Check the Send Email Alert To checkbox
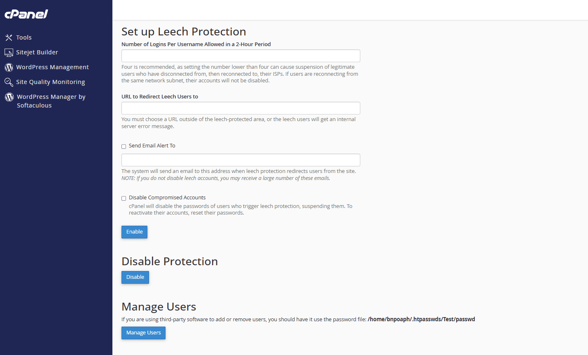The height and width of the screenshot is (355, 588). [x=124, y=146]
